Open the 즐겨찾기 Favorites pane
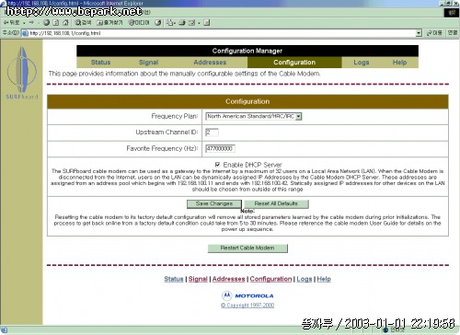This screenshot has height=335, width=460. 109,23
